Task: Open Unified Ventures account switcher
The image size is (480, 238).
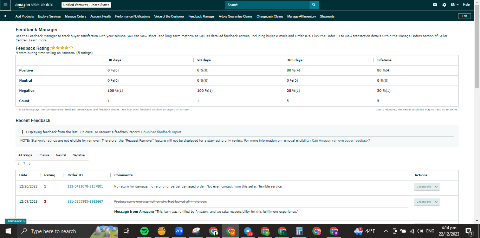Action: [86, 5]
